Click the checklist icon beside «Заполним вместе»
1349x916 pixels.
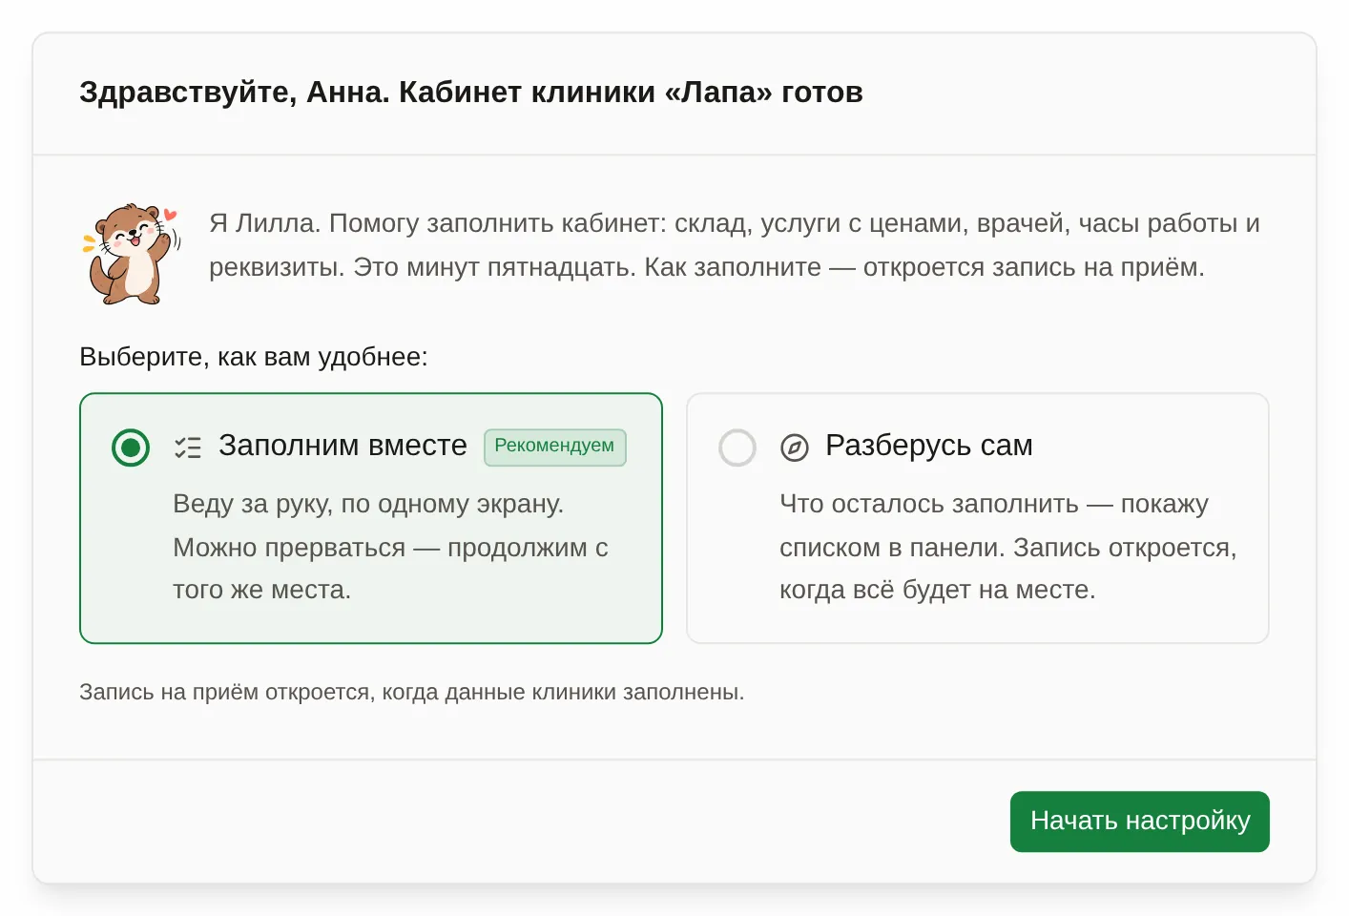188,448
